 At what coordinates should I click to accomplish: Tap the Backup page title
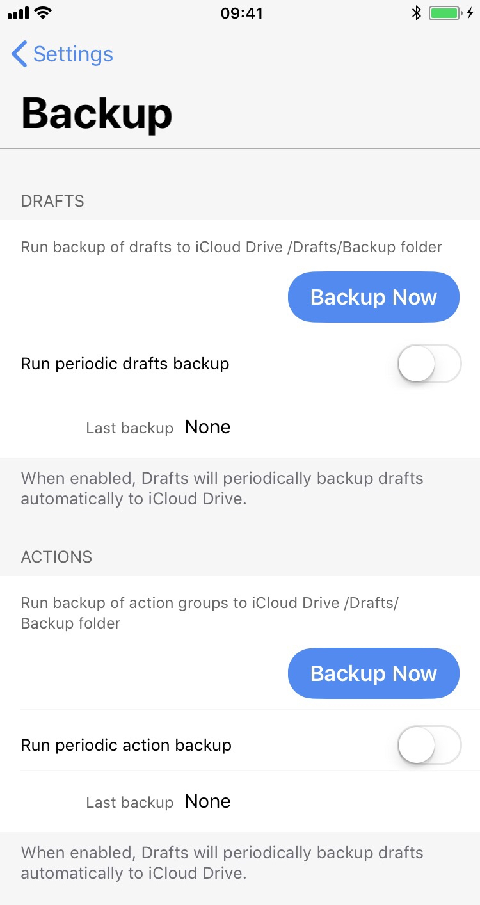(97, 113)
